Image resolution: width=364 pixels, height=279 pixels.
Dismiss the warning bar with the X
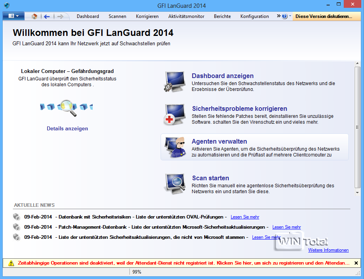[x=356, y=263]
